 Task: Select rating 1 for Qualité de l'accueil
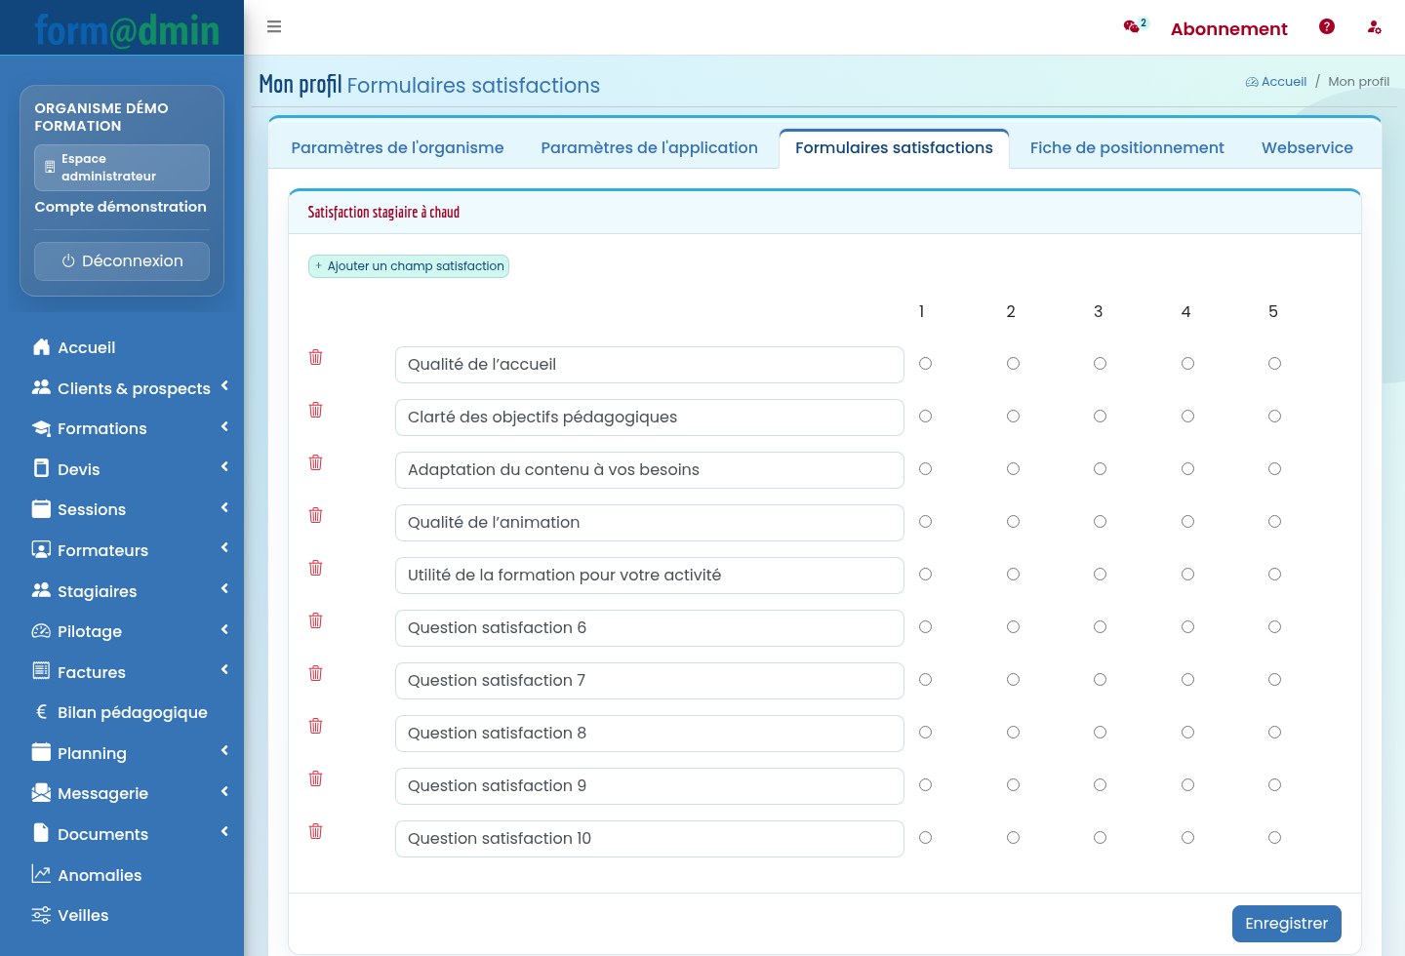926,364
